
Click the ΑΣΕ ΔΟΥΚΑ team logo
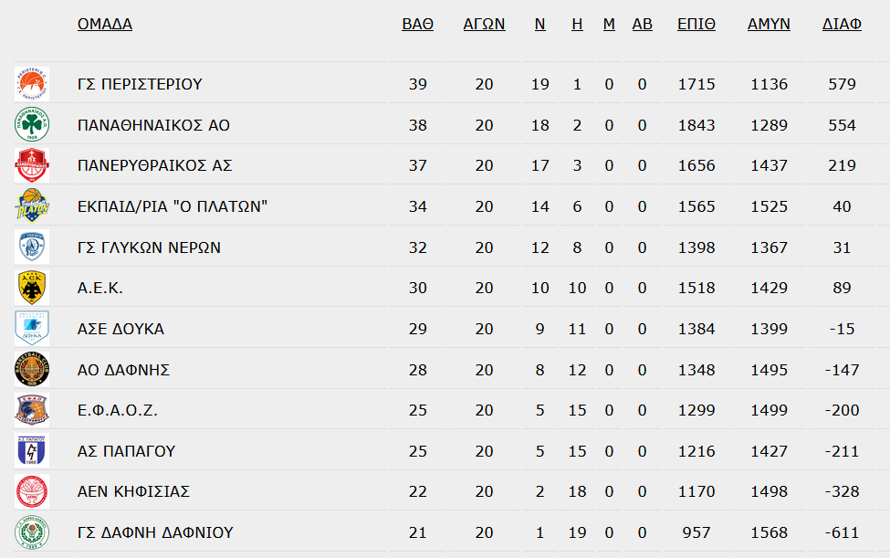pyautogui.click(x=32, y=329)
